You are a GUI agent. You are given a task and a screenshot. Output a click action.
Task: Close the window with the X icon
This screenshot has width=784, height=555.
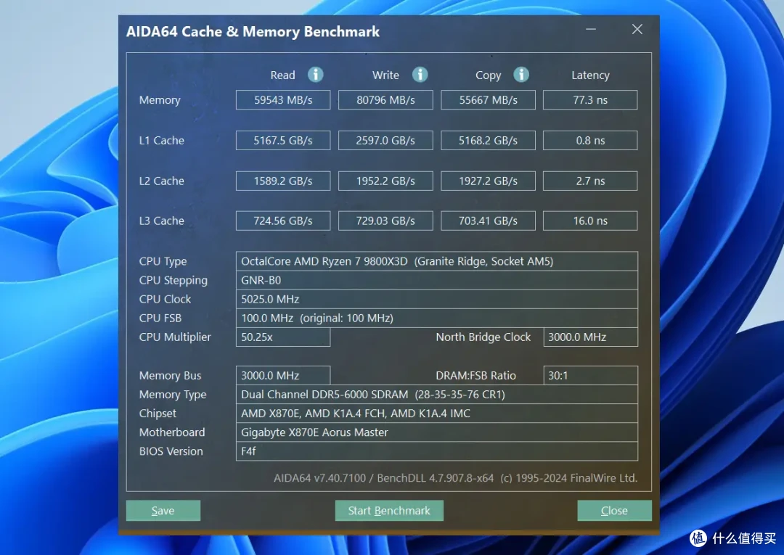(637, 30)
